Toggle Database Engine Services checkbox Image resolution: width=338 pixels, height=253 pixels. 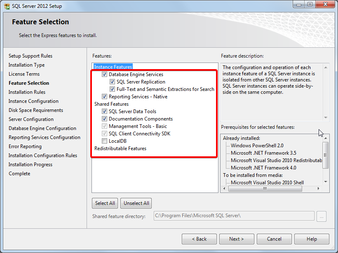[104, 74]
